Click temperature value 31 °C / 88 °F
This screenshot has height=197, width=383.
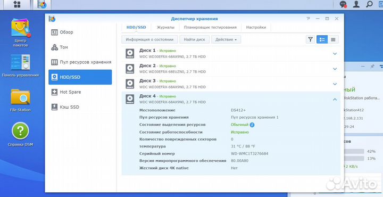pyautogui.click(x=243, y=146)
